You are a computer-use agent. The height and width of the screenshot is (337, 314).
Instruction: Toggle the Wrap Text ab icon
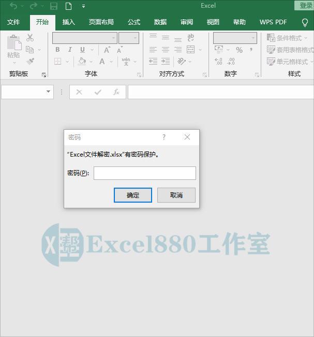pyautogui.click(x=190, y=37)
